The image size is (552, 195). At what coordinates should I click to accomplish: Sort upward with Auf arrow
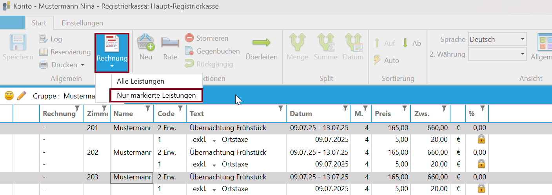click(377, 43)
